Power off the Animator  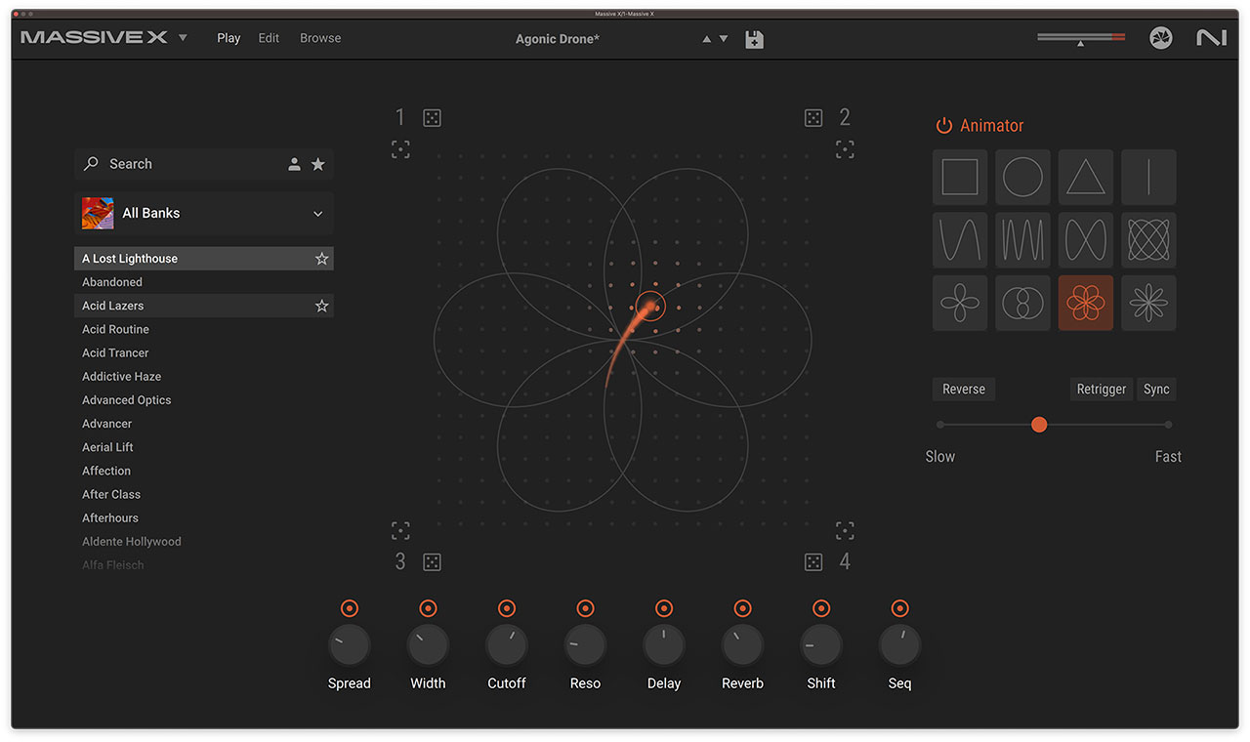pyautogui.click(x=943, y=125)
